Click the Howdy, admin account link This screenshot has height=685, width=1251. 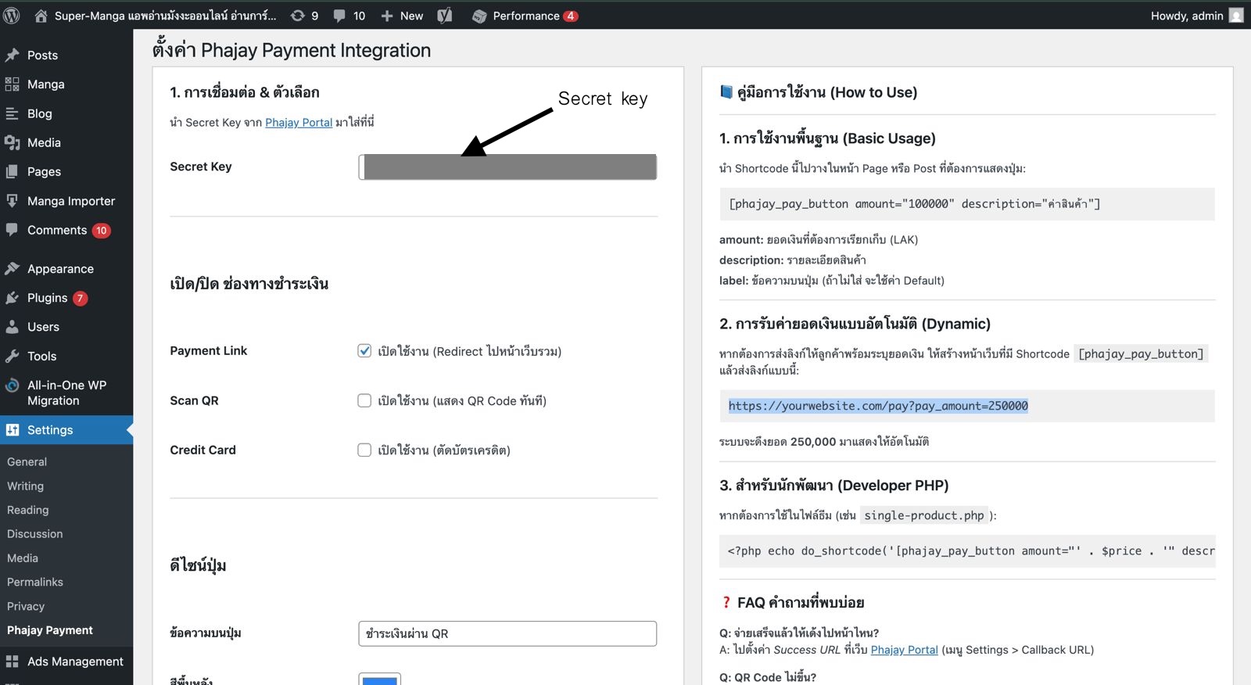(x=1196, y=16)
